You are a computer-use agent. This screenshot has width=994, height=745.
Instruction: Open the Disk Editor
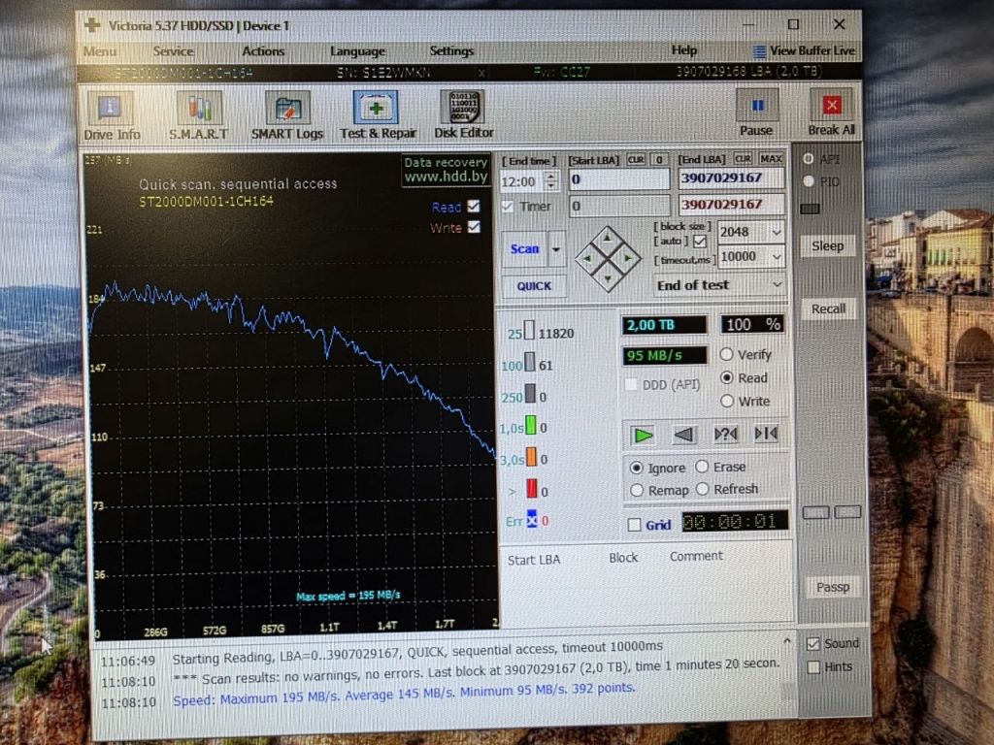[x=463, y=114]
